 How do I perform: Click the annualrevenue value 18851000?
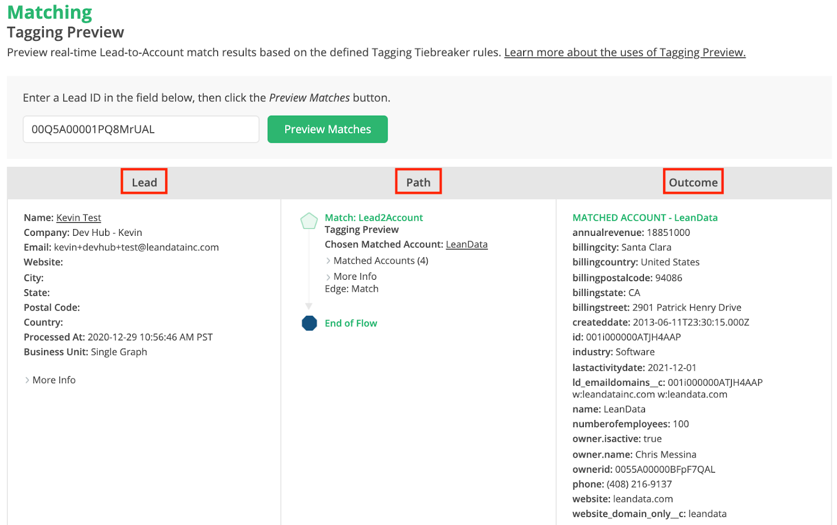click(668, 232)
